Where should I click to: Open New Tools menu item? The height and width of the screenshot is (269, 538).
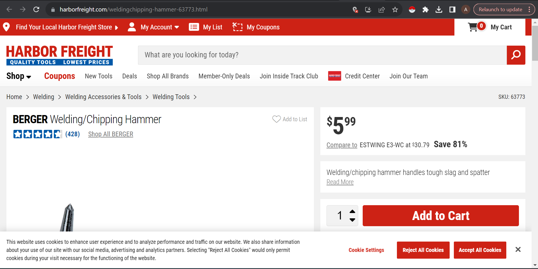tap(99, 76)
